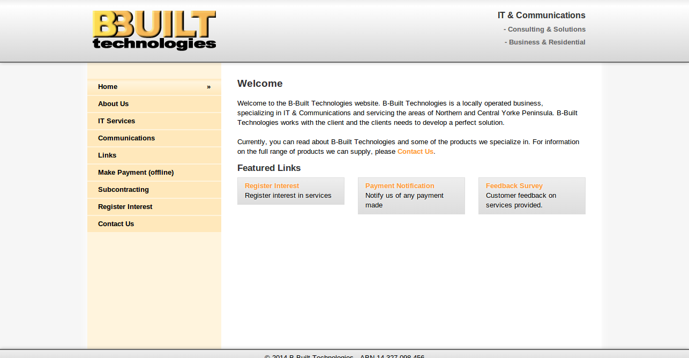The image size is (689, 358).
Task: Click the 'Register interest in services' card
Action: tap(291, 191)
